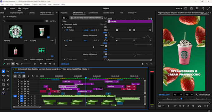
Task: Select the Type tool
Action: pos(8,89)
